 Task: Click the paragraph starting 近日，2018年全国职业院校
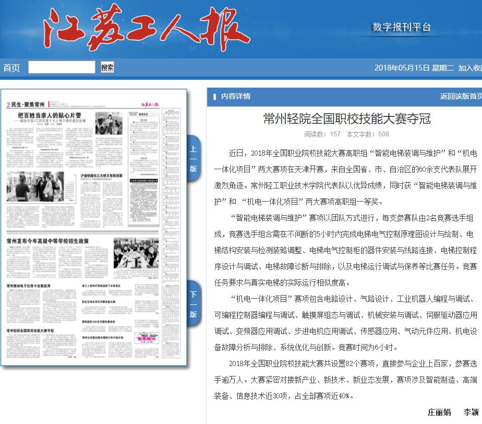point(345,177)
